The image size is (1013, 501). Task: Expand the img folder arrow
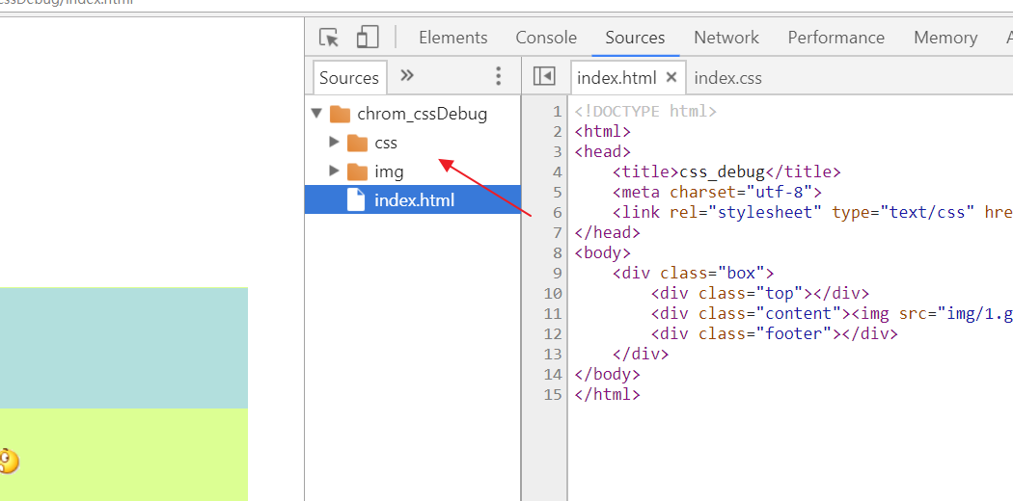pyautogui.click(x=334, y=171)
